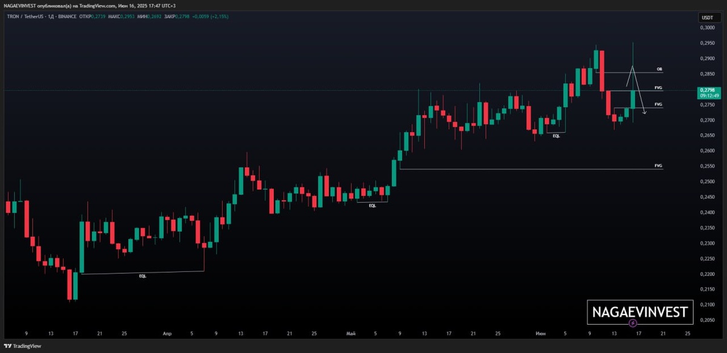Click the 0,2650 price axis label
Screen dimensions: 727x353
coord(706,136)
